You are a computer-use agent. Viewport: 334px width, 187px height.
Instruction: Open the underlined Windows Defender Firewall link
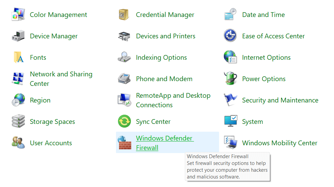tap(165, 143)
